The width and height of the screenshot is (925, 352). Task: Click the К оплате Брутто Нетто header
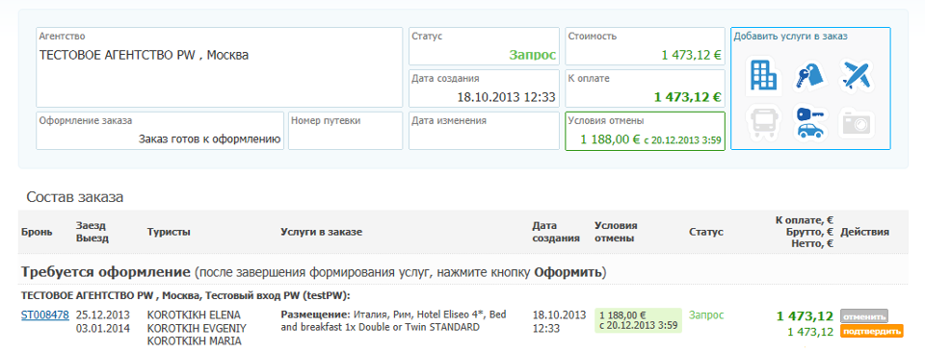click(804, 232)
